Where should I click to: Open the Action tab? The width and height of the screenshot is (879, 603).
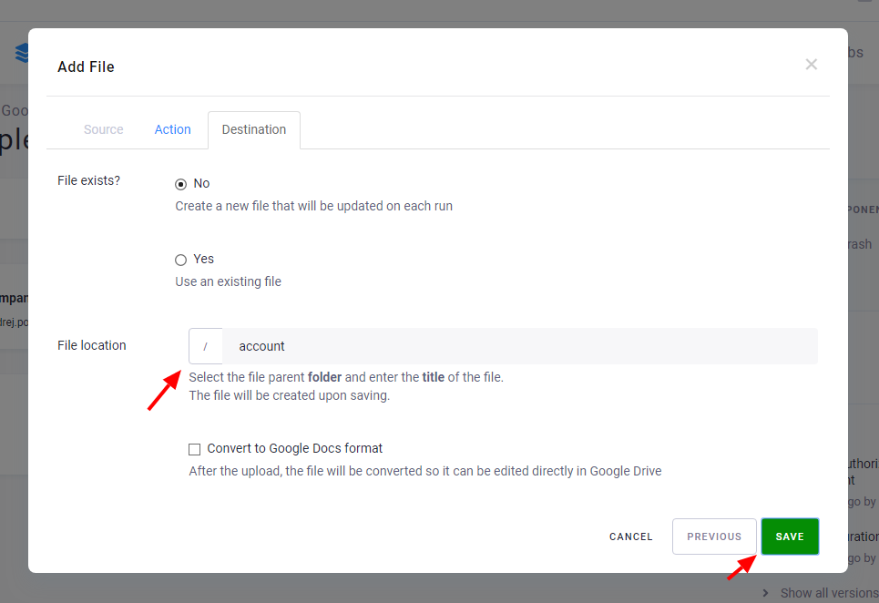(x=173, y=129)
